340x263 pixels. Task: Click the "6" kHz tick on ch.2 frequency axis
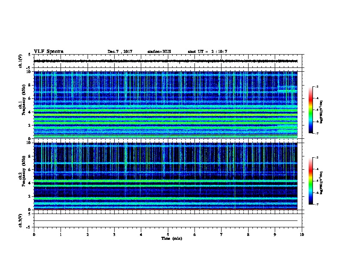click(x=30, y=170)
